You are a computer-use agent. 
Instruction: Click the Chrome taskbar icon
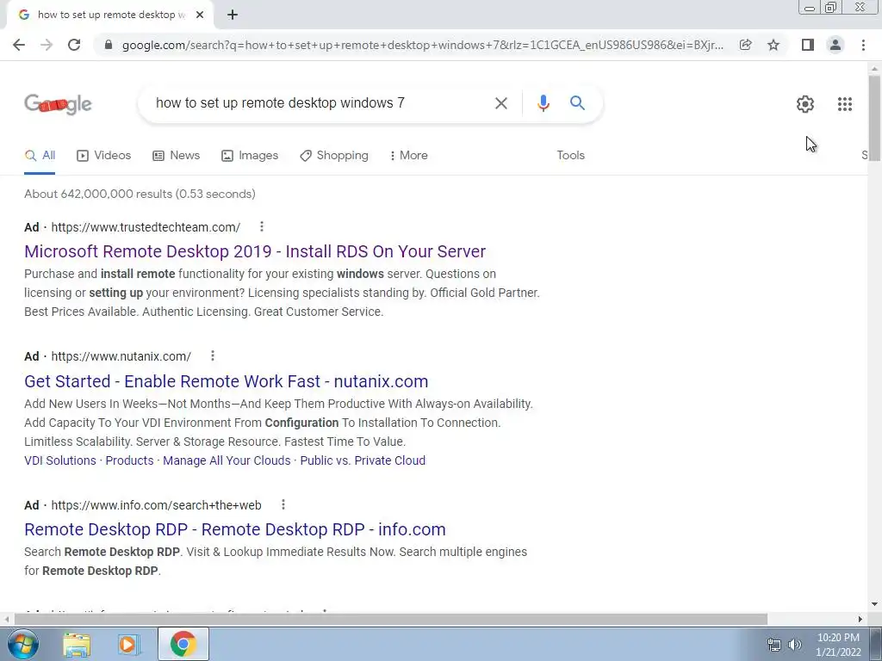coord(183,644)
